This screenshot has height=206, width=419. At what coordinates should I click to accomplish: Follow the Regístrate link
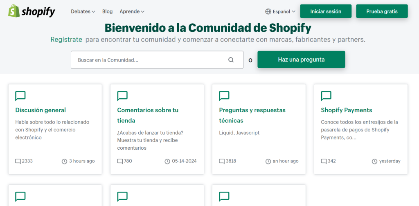pyautogui.click(x=66, y=40)
